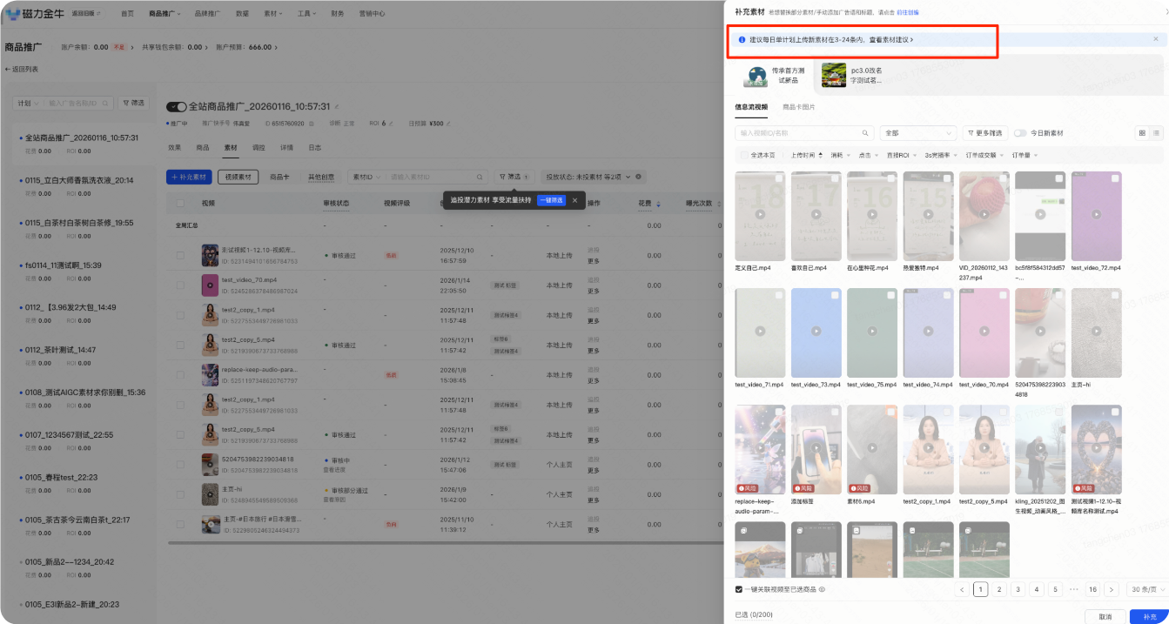This screenshot has width=1169, height=624.
Task: Select checkbox on test_video_72.mp4 thumbnail
Action: pos(1114,178)
